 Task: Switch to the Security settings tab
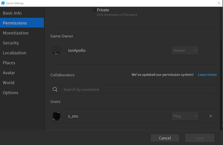click(11, 43)
